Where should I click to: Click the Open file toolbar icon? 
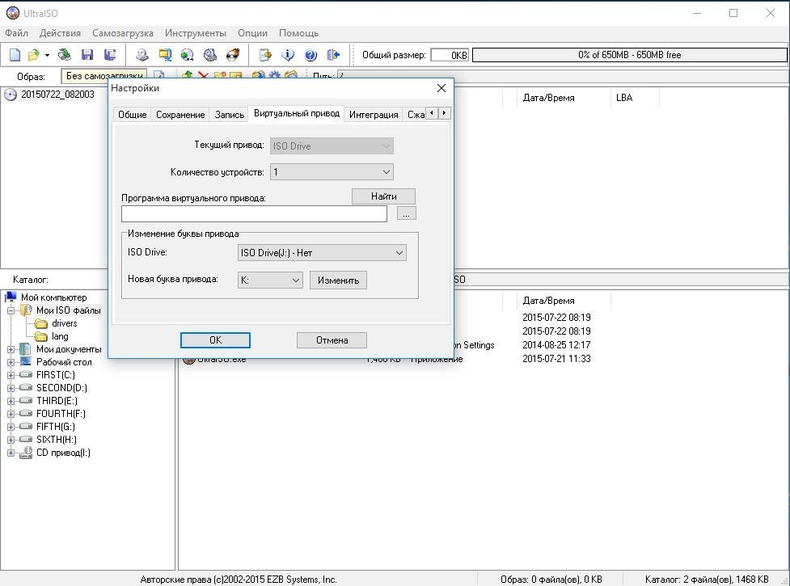33,54
